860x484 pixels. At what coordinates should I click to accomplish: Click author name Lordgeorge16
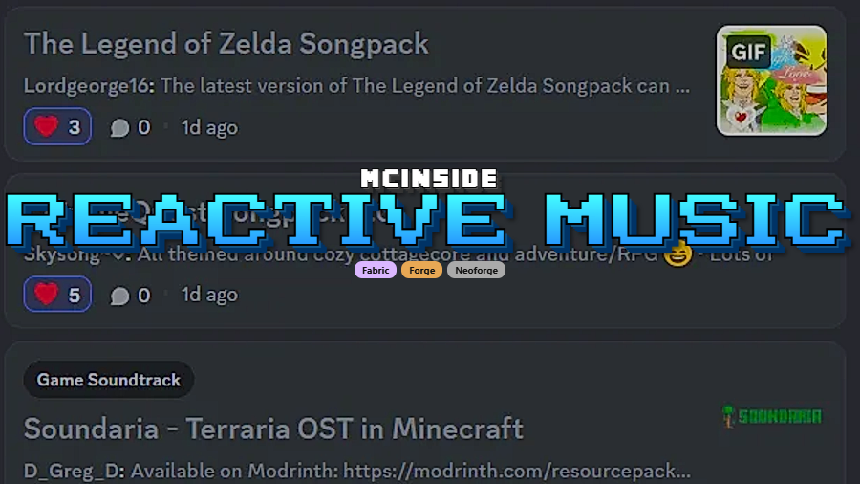tap(89, 86)
